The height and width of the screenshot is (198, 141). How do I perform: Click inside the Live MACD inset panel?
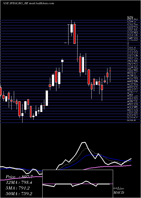[x=78, y=184]
